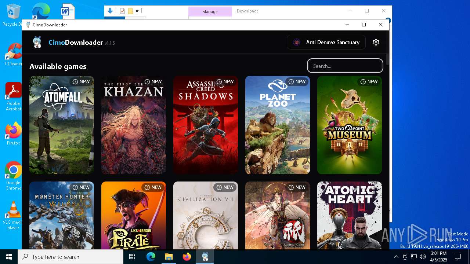Click NEW badge on Pirate game card
This screenshot has width=470, height=264.
pyautogui.click(x=153, y=187)
